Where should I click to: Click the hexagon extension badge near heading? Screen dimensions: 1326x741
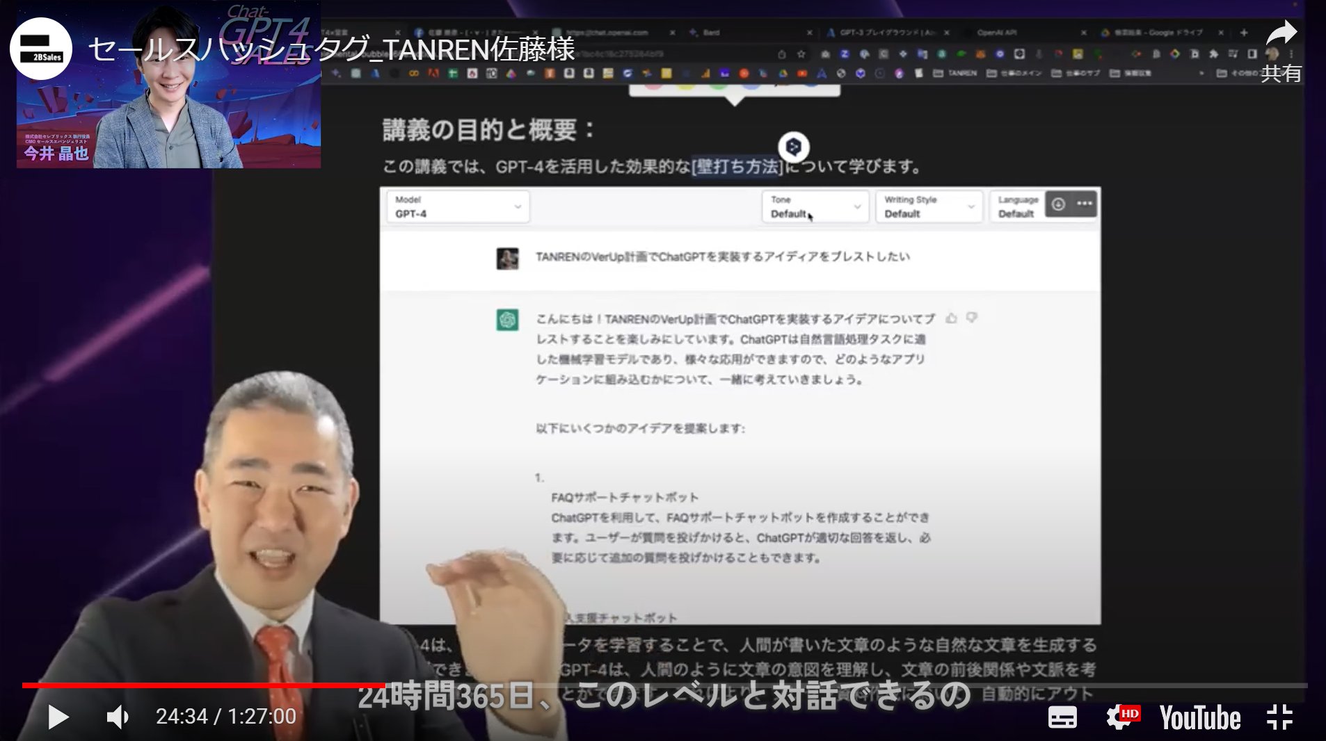pos(794,147)
